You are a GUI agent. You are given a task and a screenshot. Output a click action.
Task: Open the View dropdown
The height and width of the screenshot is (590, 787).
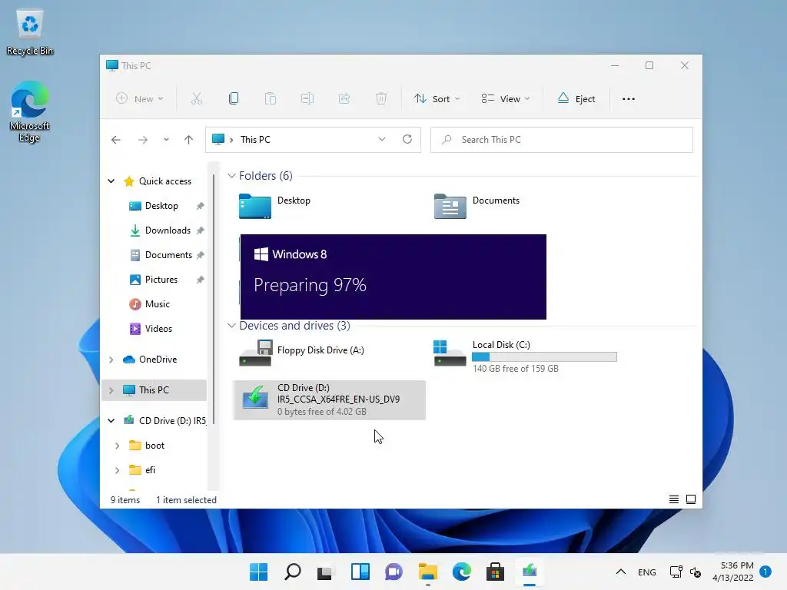(x=505, y=99)
